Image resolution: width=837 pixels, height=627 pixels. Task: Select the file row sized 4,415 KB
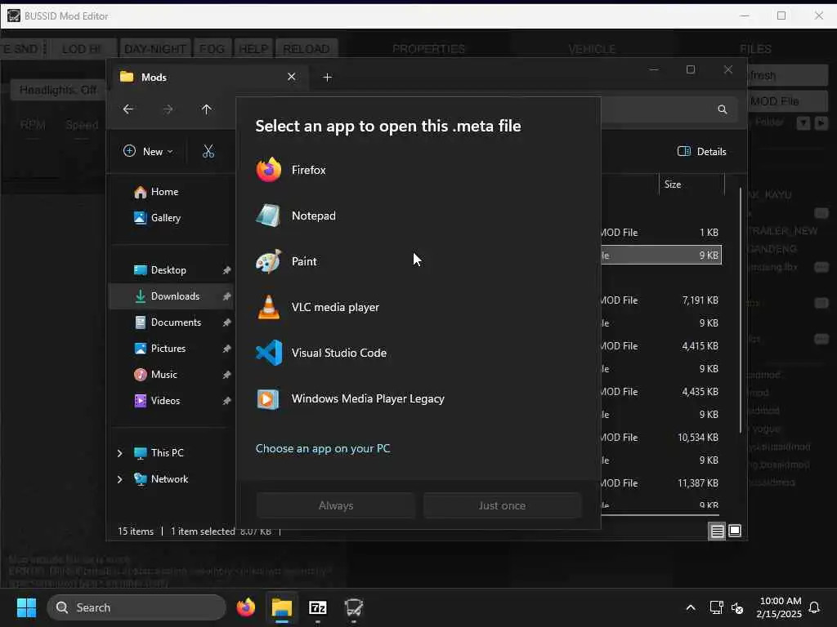[660, 346]
